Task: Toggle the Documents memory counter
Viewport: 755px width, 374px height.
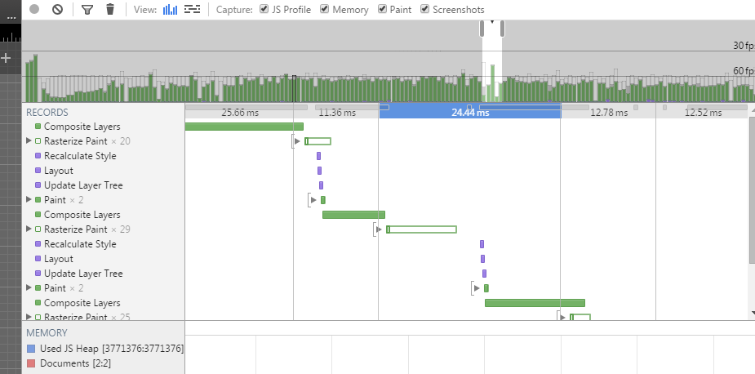Action: pos(32,363)
